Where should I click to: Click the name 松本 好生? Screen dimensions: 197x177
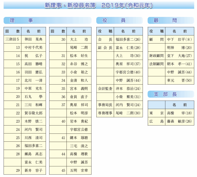coord(79,56)
